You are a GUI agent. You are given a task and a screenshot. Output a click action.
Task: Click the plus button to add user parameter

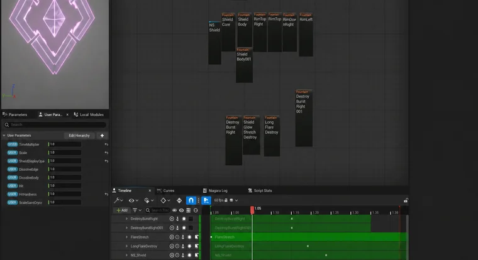102,136
